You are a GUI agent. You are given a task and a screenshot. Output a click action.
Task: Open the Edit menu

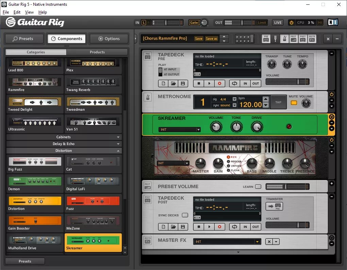tap(17, 12)
